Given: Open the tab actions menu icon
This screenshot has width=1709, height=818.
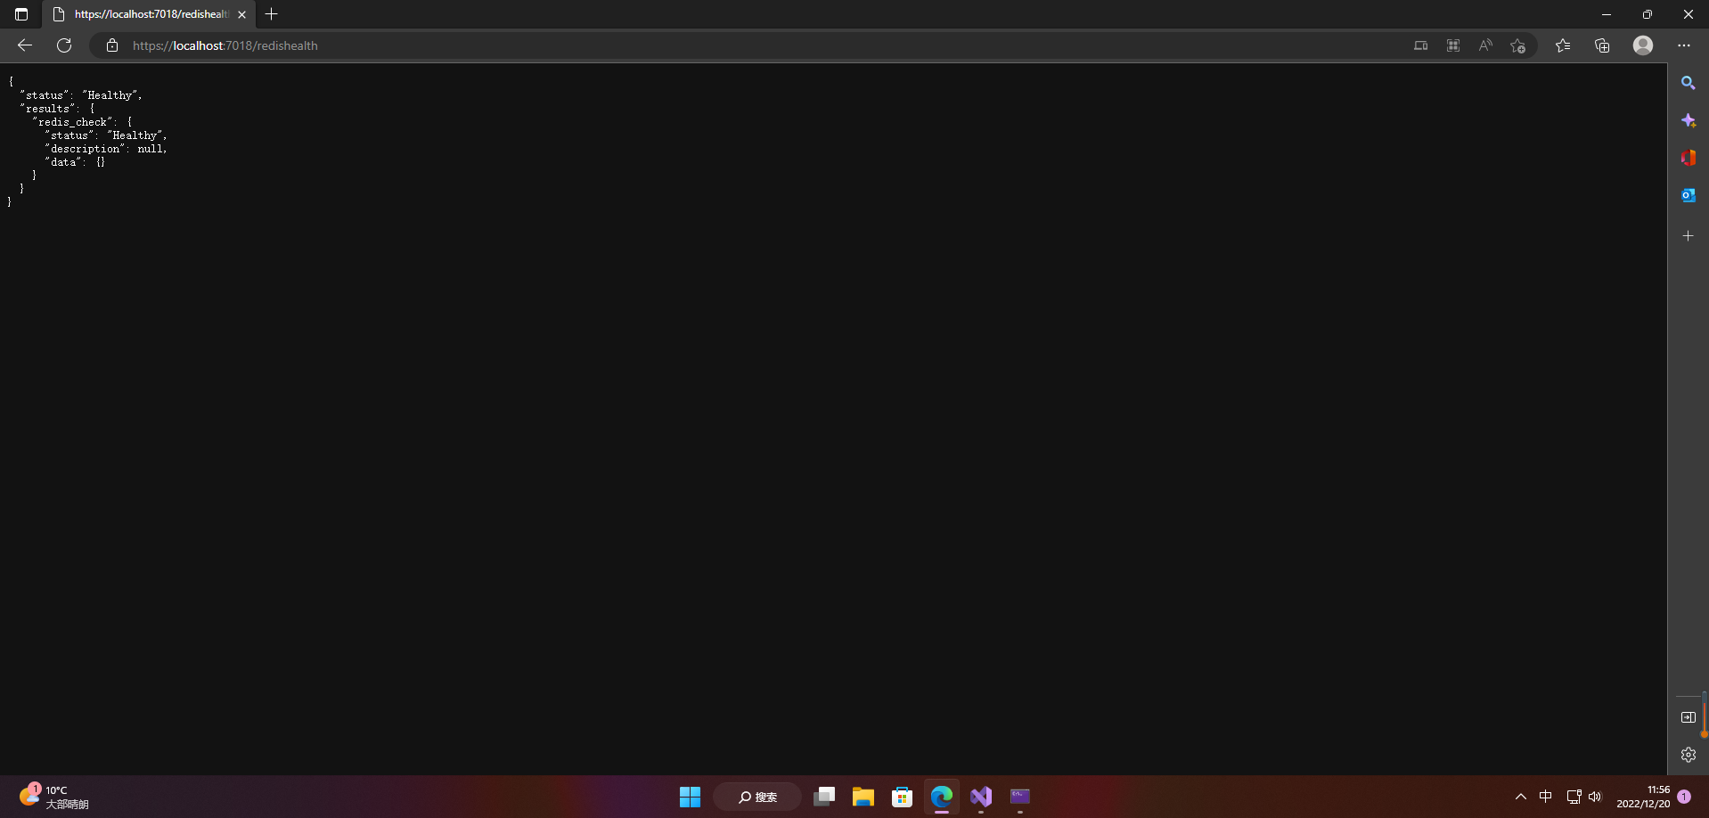Looking at the screenshot, I should click(21, 14).
